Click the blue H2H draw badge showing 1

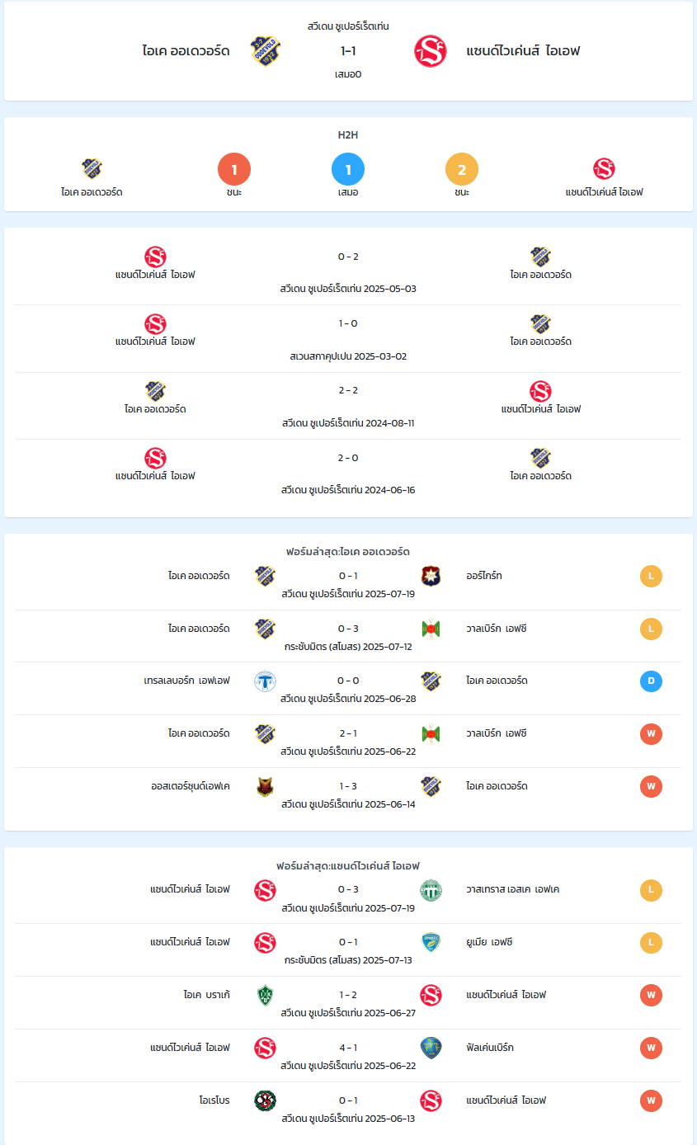348,170
